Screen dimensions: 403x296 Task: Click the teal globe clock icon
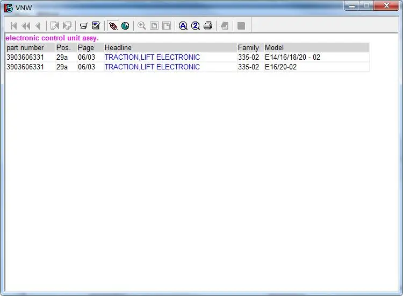pos(125,26)
